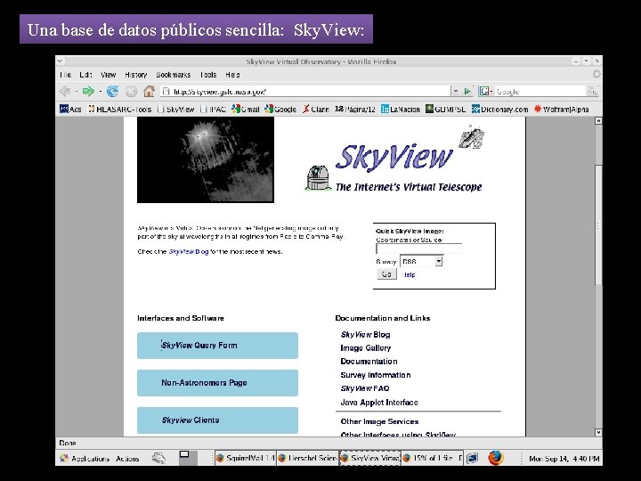The image size is (641, 481).
Task: Click the SkyView Query Form button
Action: tap(217, 346)
